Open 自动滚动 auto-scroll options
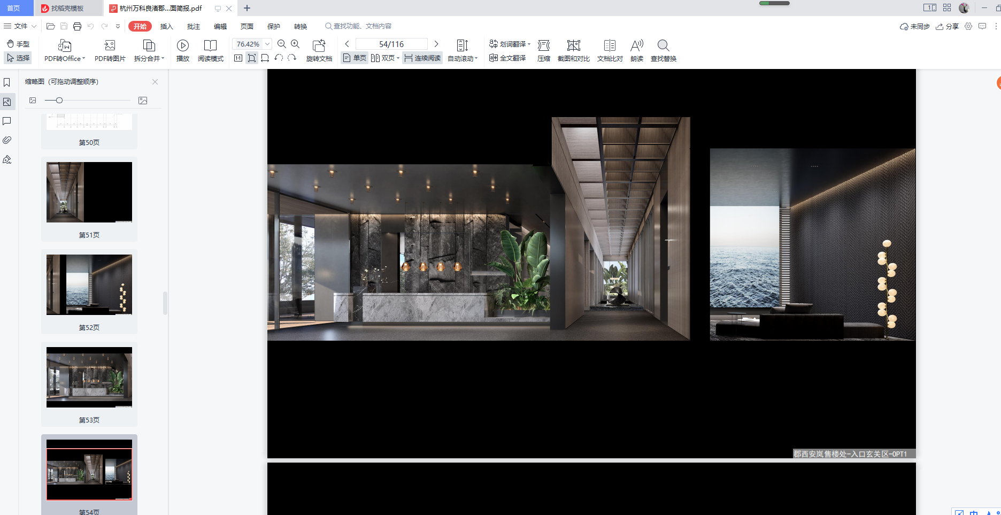This screenshot has height=515, width=1001. 463,51
